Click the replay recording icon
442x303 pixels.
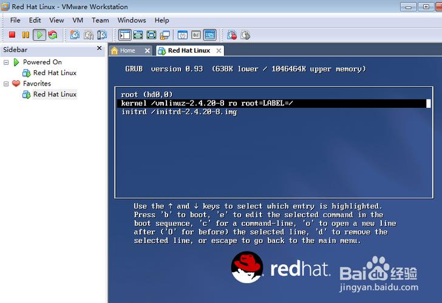click(245, 35)
